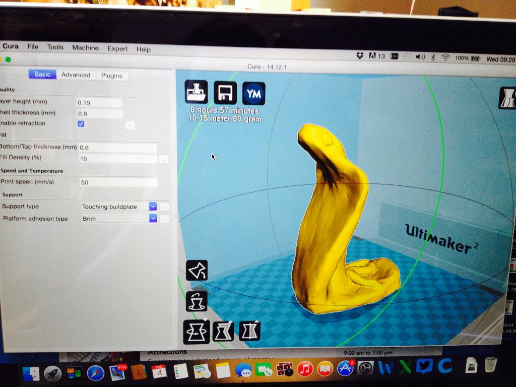Click the Load model icon
Screen dimensions: 516x387
(x=196, y=92)
